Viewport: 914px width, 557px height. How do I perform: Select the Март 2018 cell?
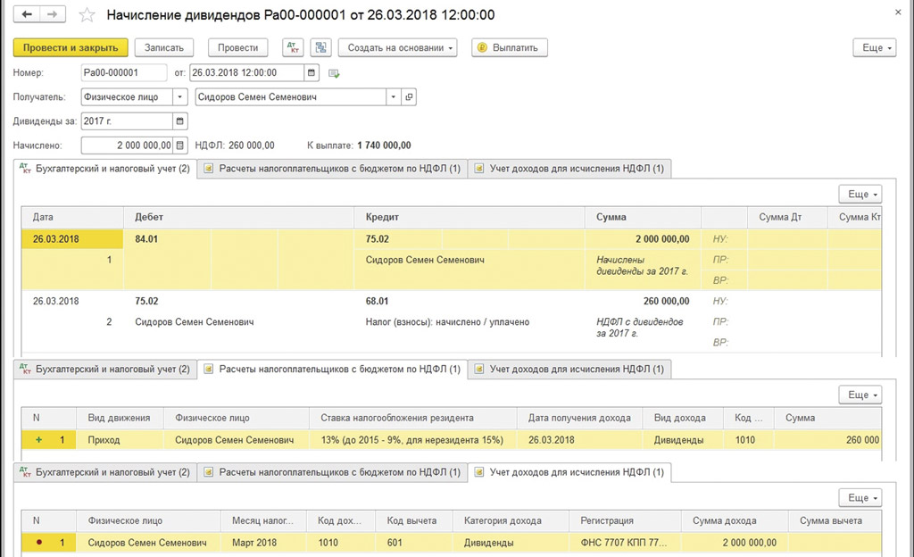click(x=263, y=543)
